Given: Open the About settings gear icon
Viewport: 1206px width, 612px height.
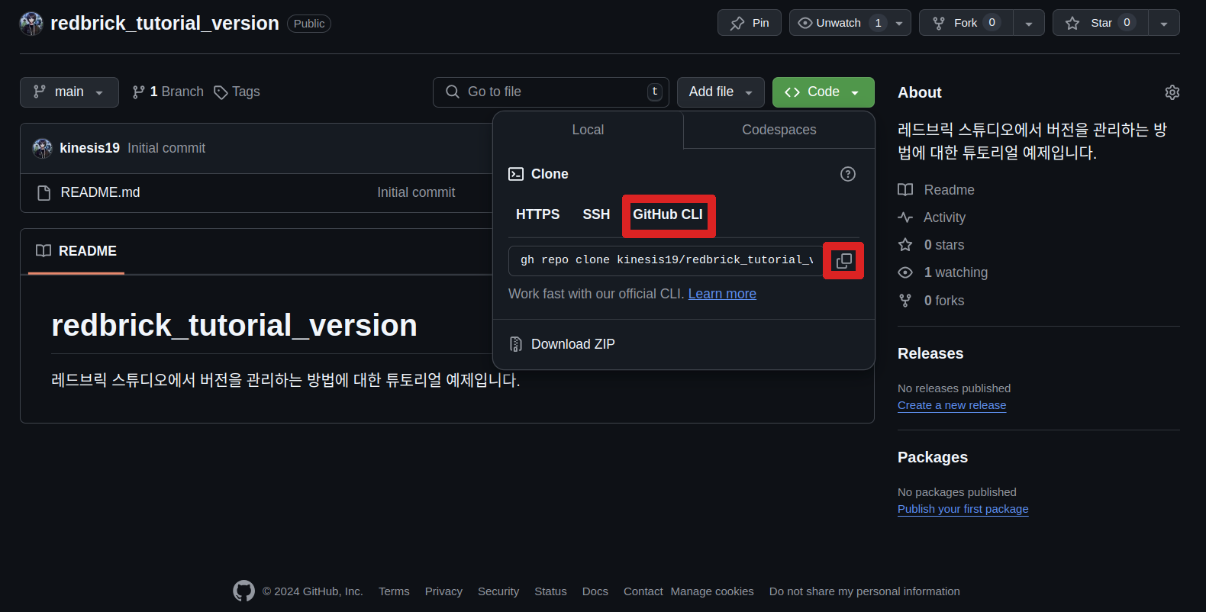Looking at the screenshot, I should pos(1172,92).
